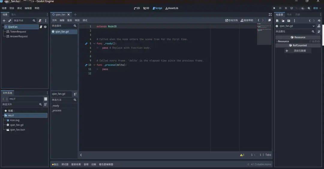The width and height of the screenshot is (324, 169).
Task: Click the filter scripts field
Action: click(x=64, y=26)
